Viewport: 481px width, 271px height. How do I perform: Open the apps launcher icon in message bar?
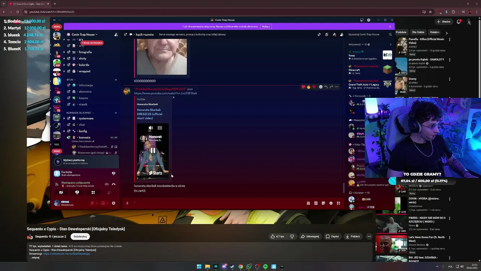point(338,203)
